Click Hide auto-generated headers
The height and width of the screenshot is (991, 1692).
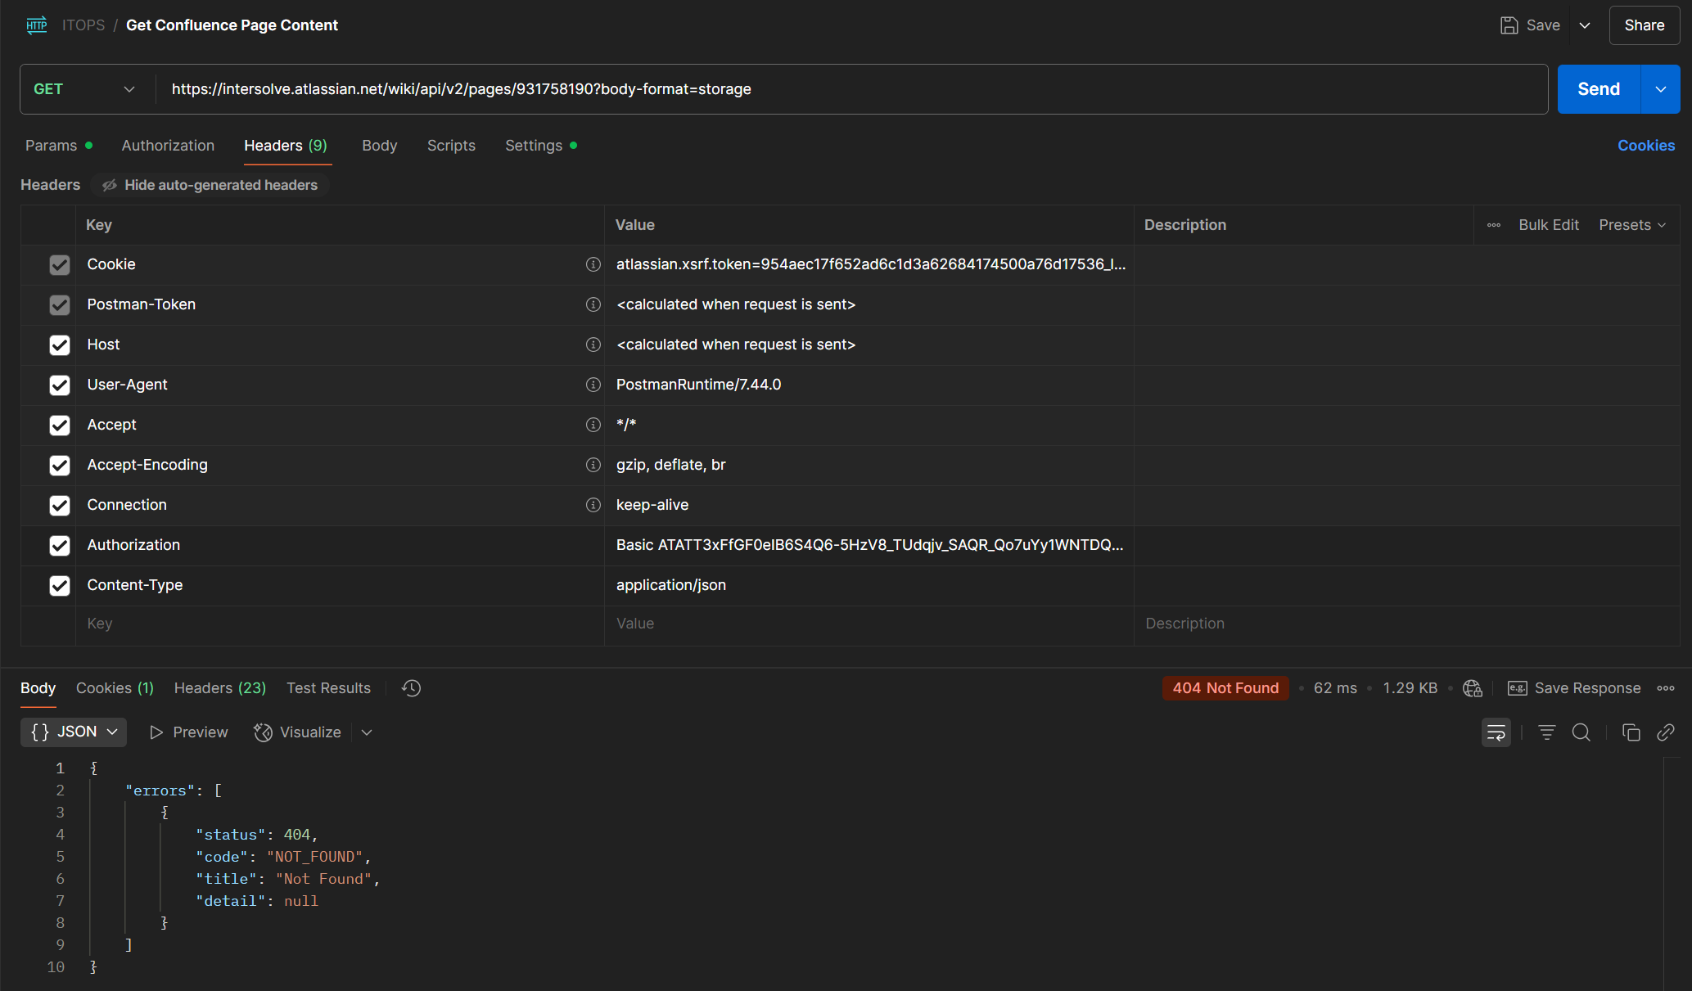tap(210, 185)
